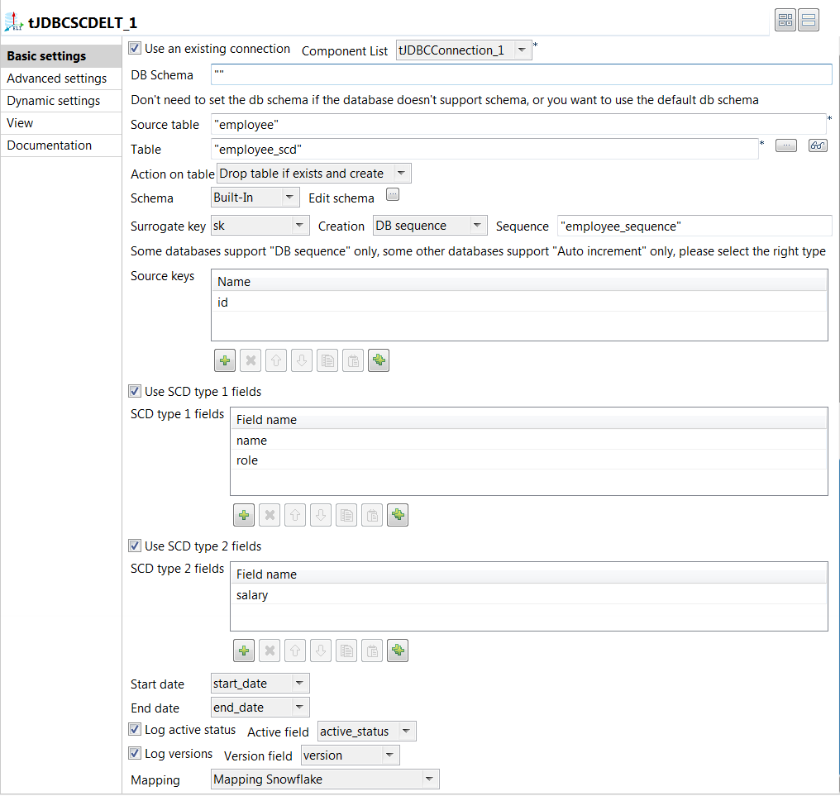Viewport: 840px width, 796px height.
Task: Switch to the table layout view icon
Action: tap(785, 21)
